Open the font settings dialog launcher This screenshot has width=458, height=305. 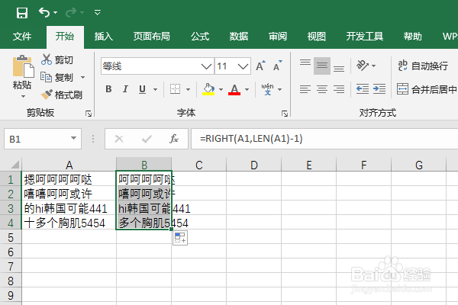(x=285, y=114)
